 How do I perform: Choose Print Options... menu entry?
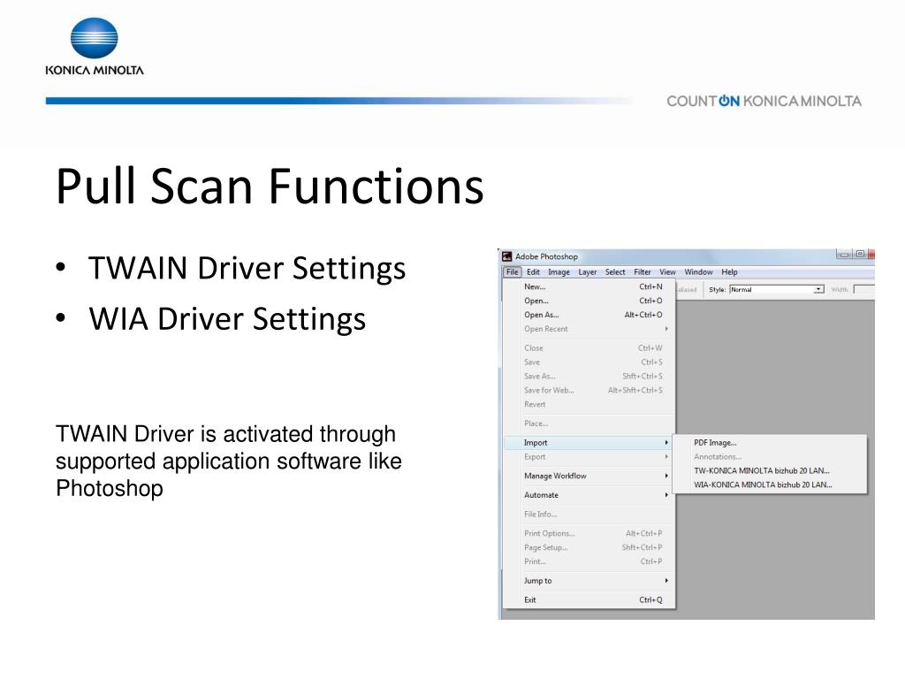point(589,533)
